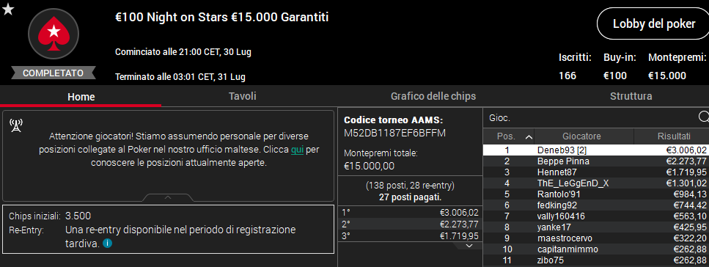Click the favorite star icon
This screenshot has width=709, height=267.
pyautogui.click(x=8, y=9)
